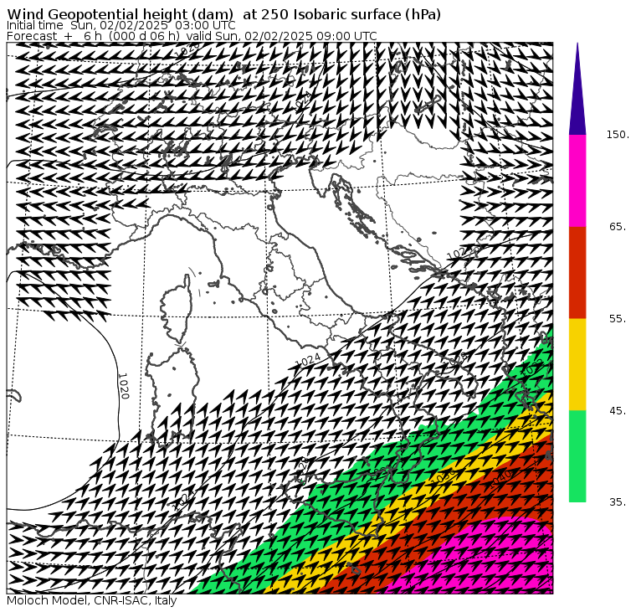Click the "1020" contour label west of Sardinia
This screenshot has height=612, width=636.
123,386
